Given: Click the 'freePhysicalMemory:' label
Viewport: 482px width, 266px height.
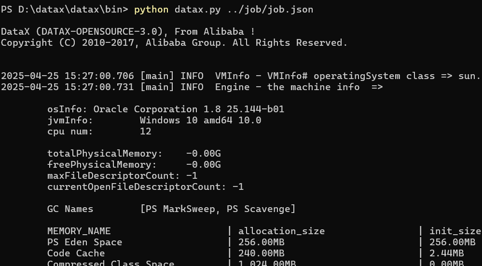Looking at the screenshot, I should pyautogui.click(x=102, y=165).
